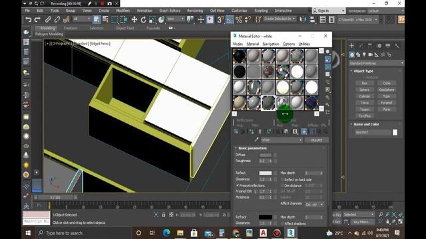
Task: Click the Bind to Space Warp icon
Action: (67, 19)
